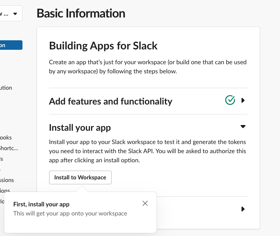The height and width of the screenshot is (236, 280).
Task: Click the "Building Apps for Slack" heading
Action: pos(103,46)
